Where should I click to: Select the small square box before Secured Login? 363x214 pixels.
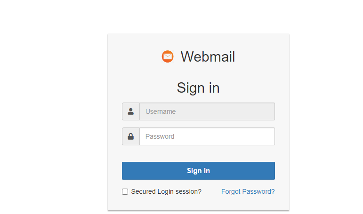(125, 191)
